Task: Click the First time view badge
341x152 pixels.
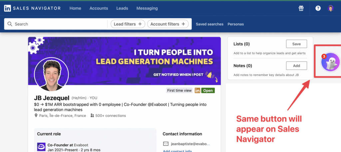Action: [x=179, y=90]
